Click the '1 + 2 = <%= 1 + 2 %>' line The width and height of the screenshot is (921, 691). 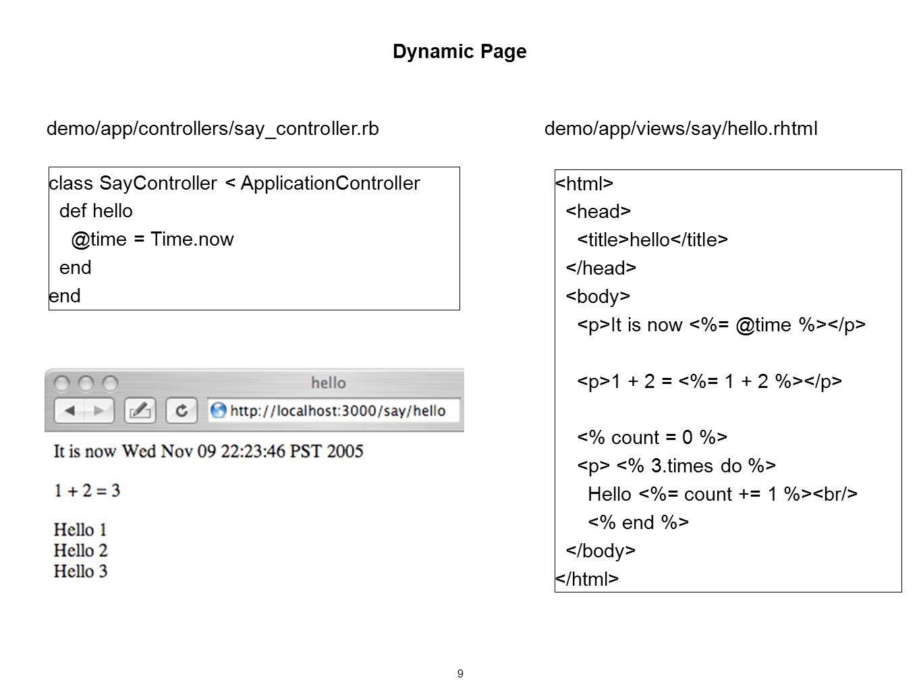pyautogui.click(x=709, y=381)
